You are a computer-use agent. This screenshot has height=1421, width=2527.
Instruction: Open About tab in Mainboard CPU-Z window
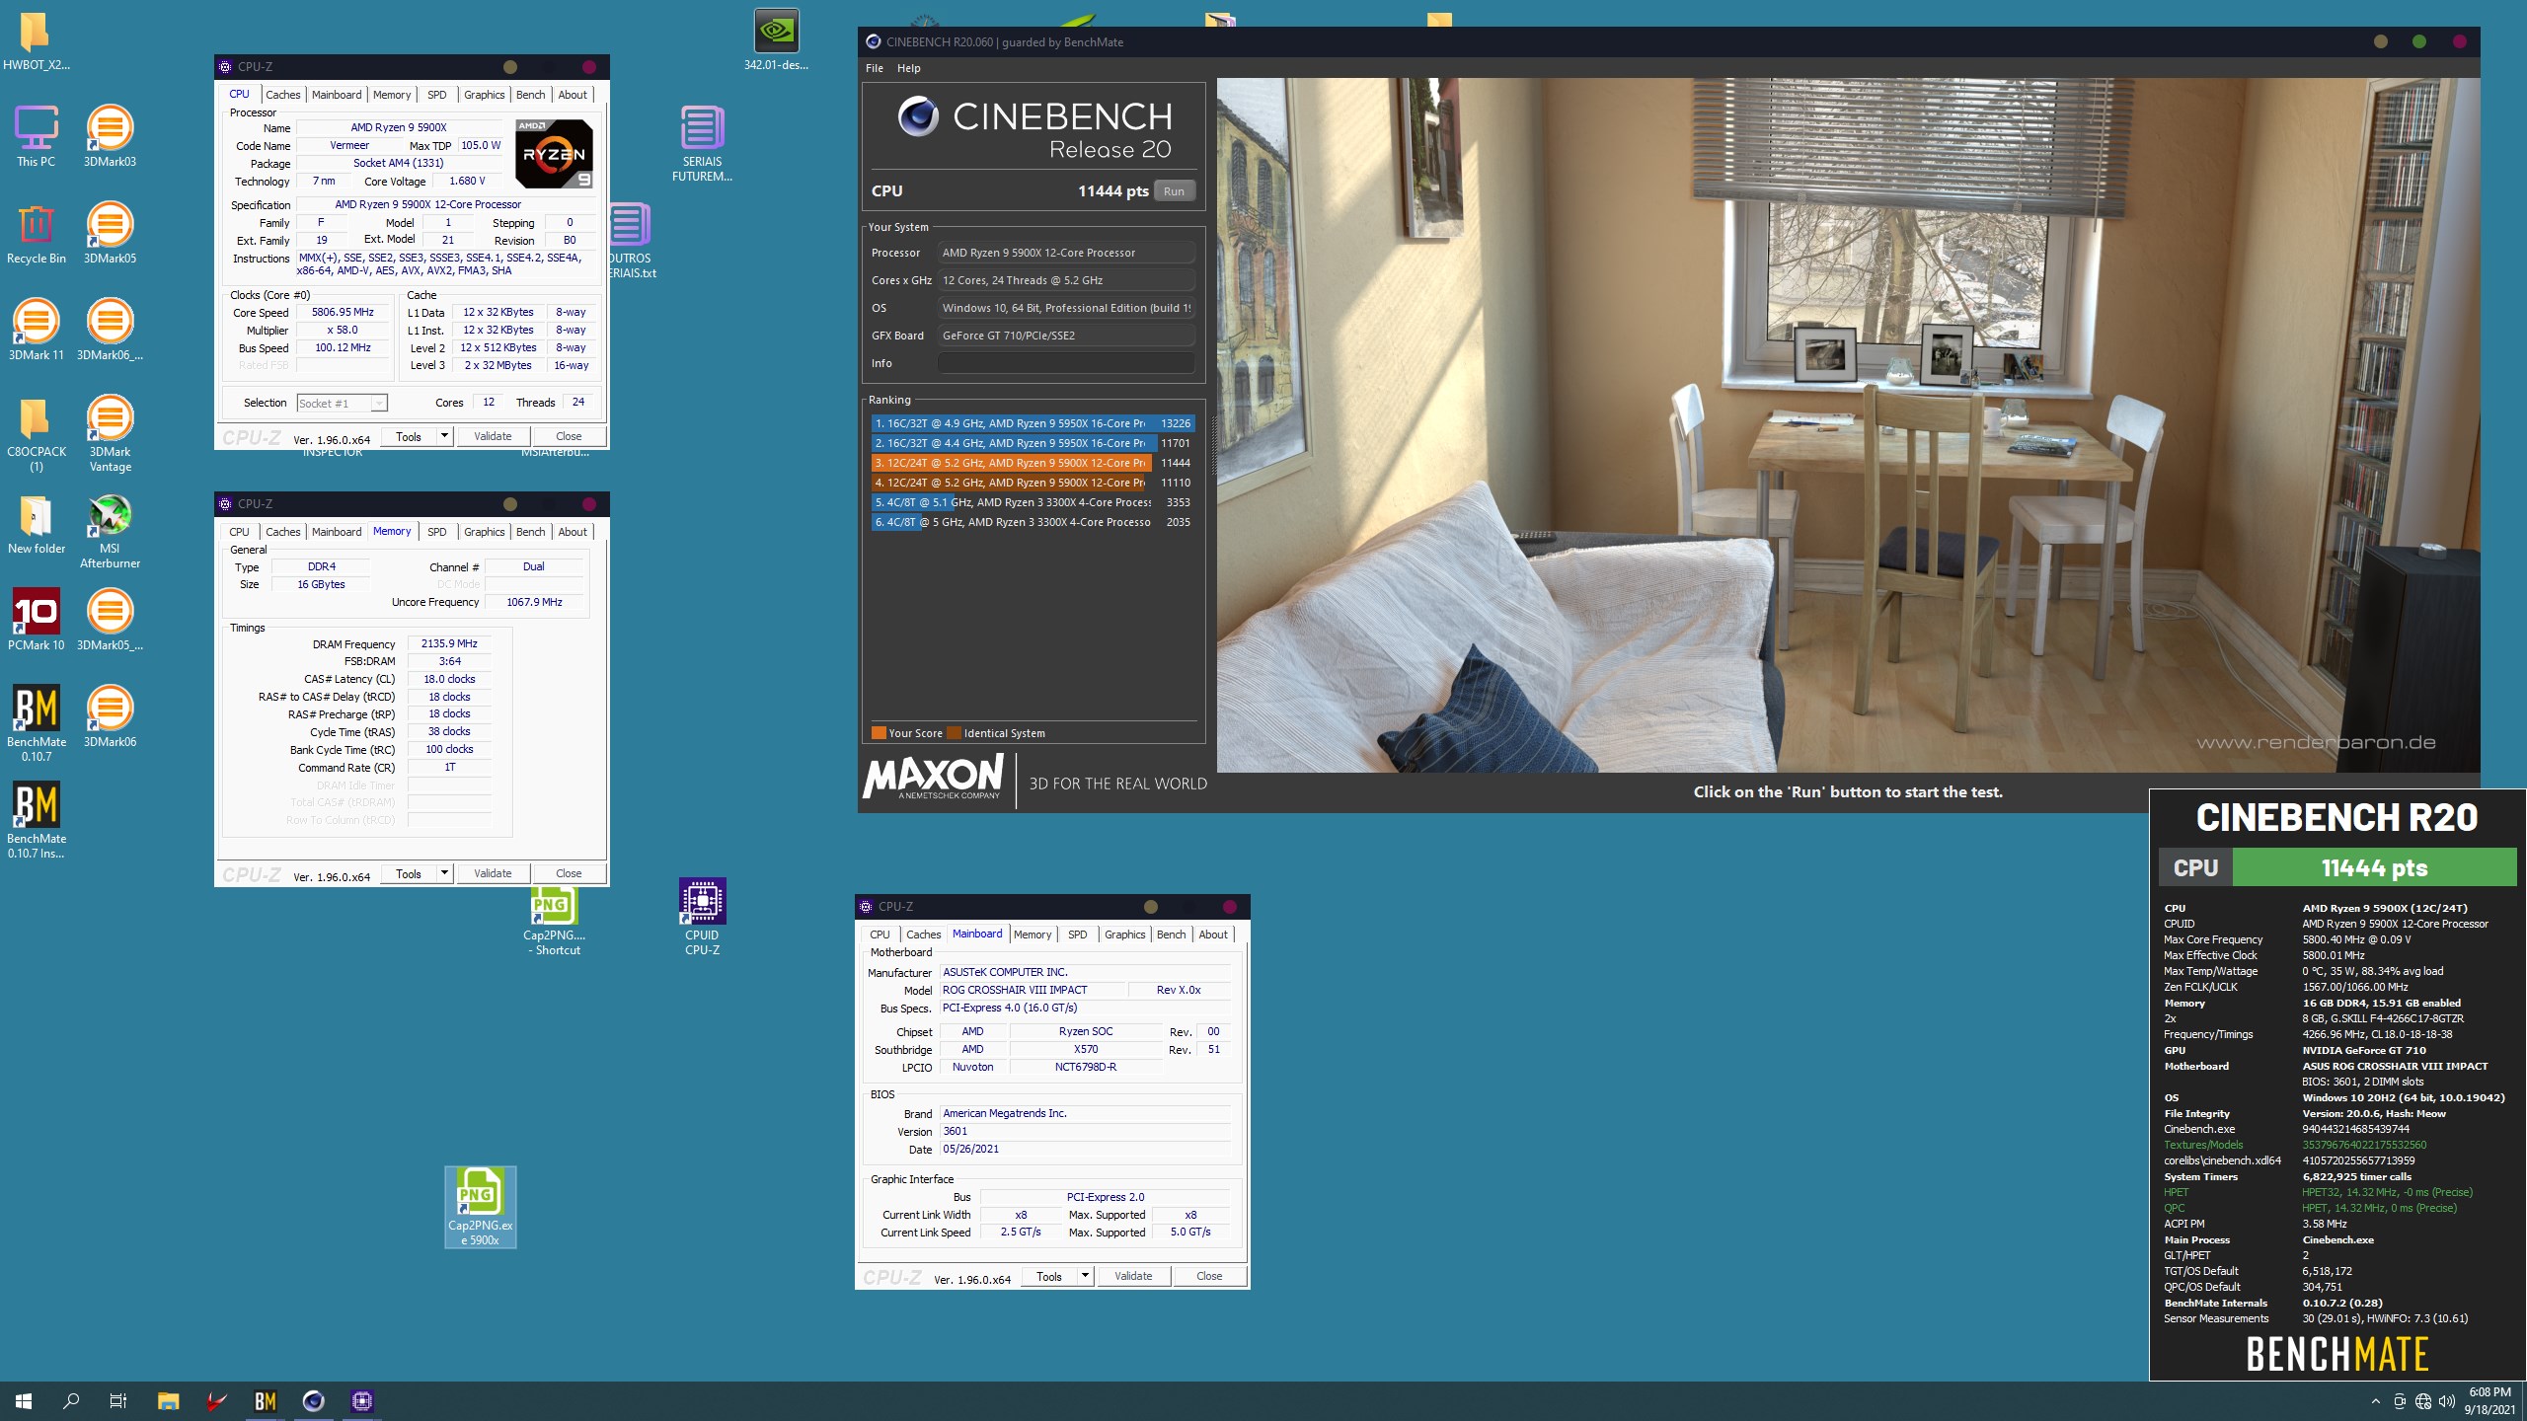(1213, 935)
